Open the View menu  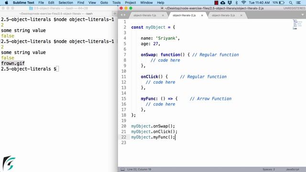click(92, 2)
